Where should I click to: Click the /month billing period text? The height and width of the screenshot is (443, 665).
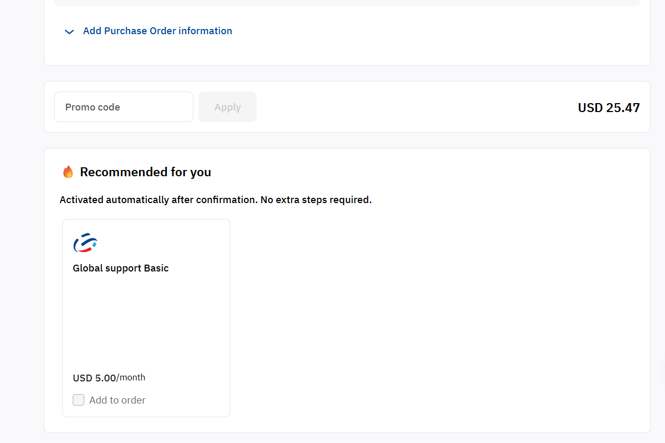pos(131,377)
